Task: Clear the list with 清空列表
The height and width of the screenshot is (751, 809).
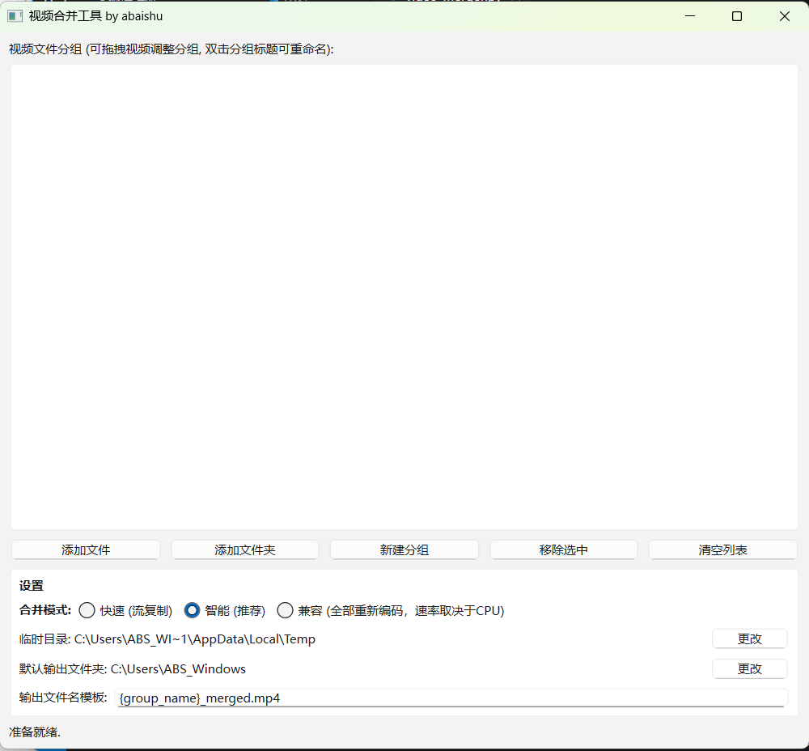Action: coord(722,550)
